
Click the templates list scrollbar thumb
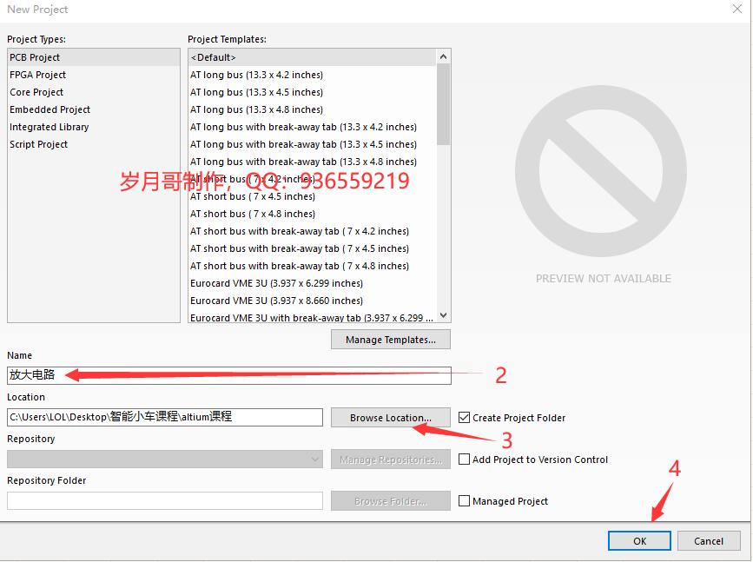click(444, 104)
